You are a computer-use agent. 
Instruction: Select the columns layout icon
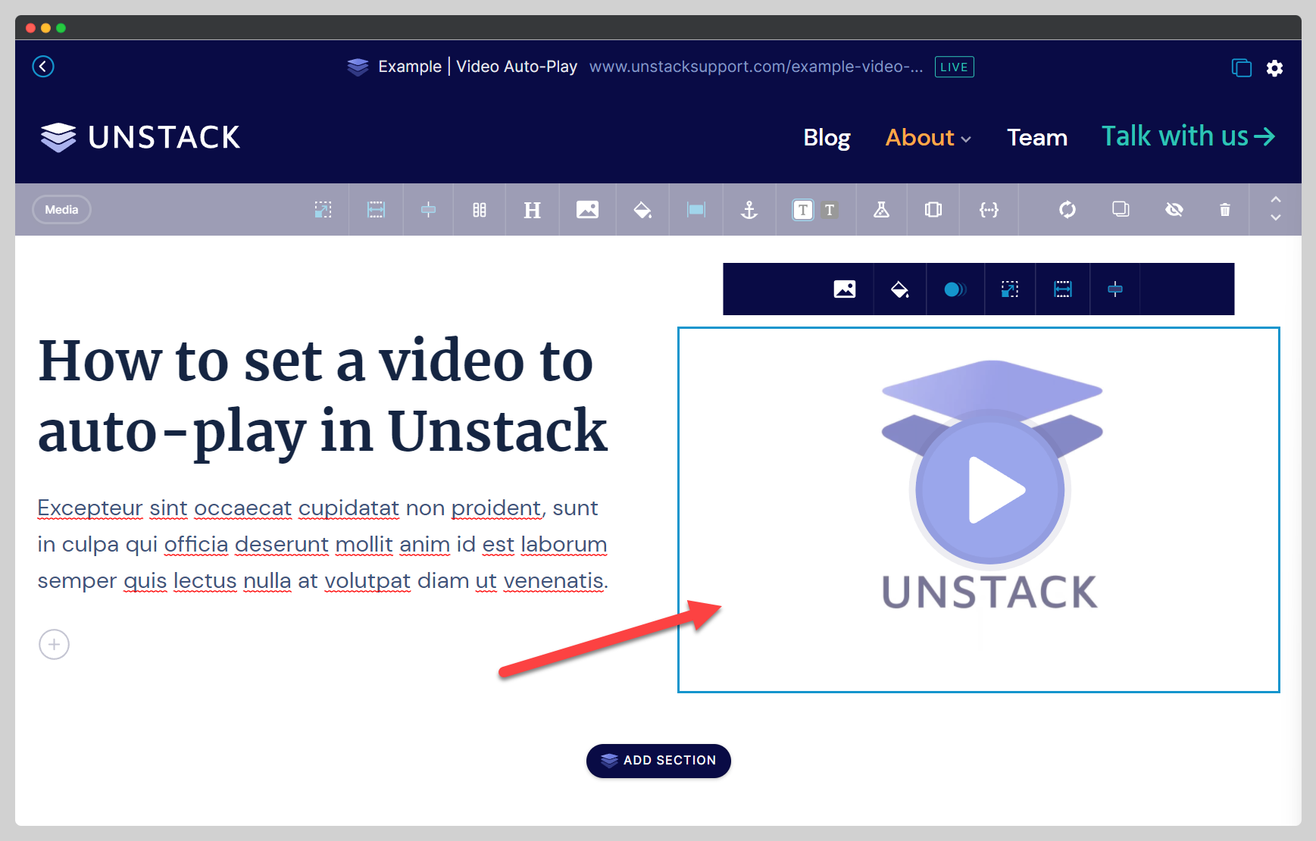pos(480,210)
